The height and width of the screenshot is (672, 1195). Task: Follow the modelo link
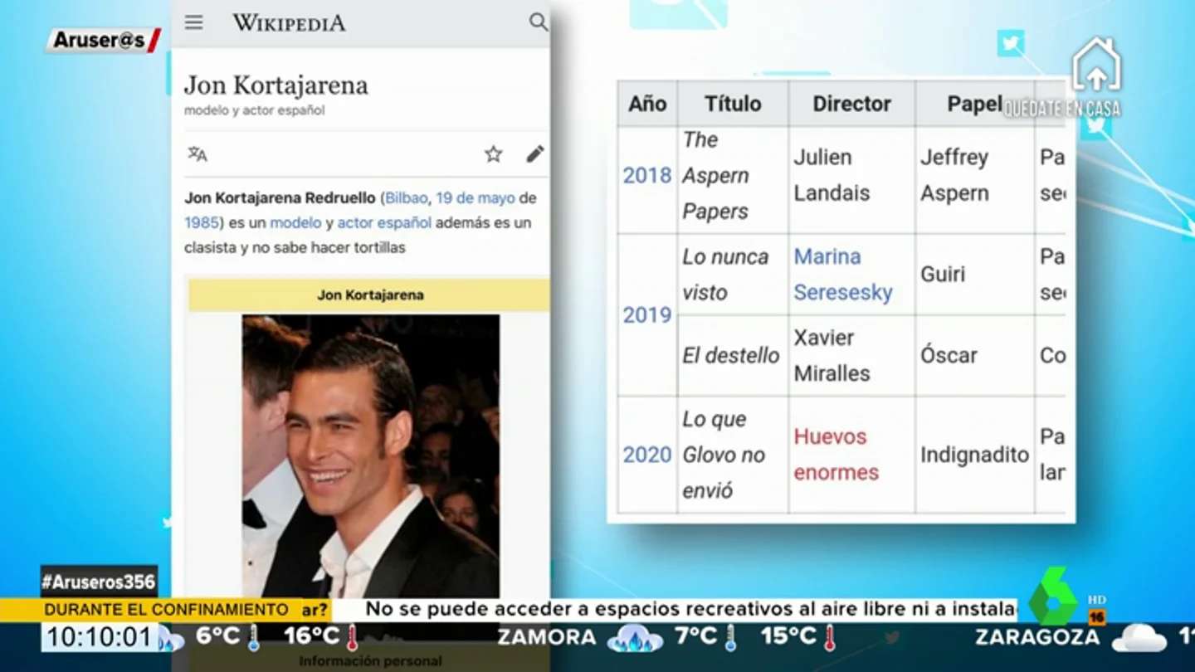(x=295, y=223)
